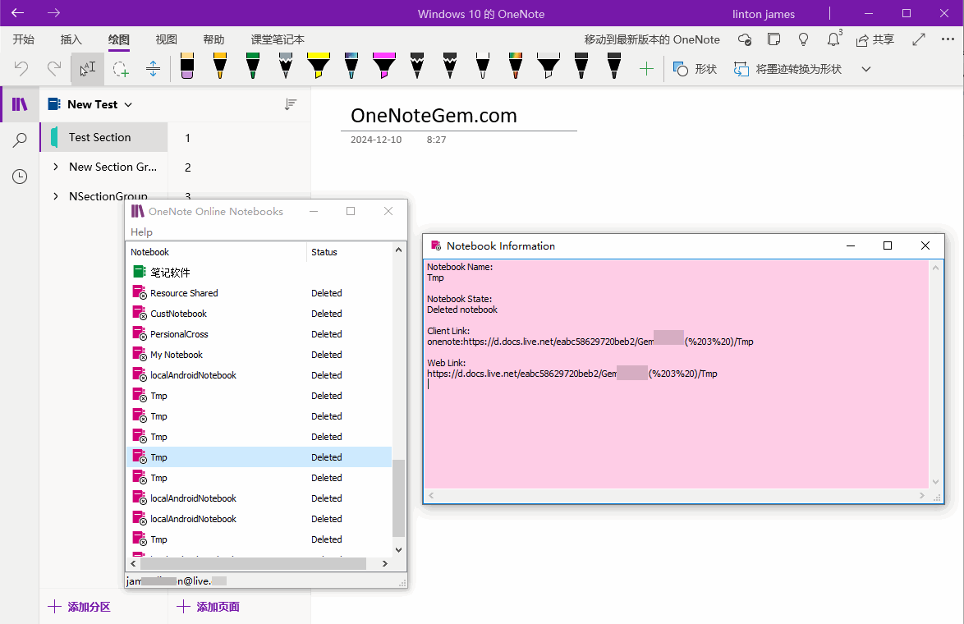Click the forward arrow in the title bar
Image resolution: width=964 pixels, height=624 pixels.
tap(53, 13)
